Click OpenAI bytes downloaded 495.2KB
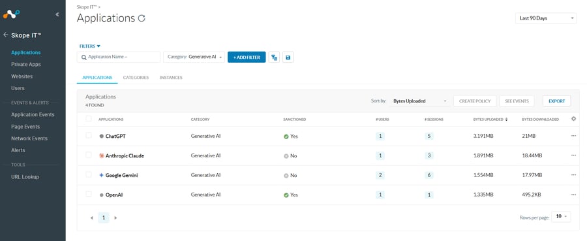This screenshot has width=587, height=241. [531, 195]
